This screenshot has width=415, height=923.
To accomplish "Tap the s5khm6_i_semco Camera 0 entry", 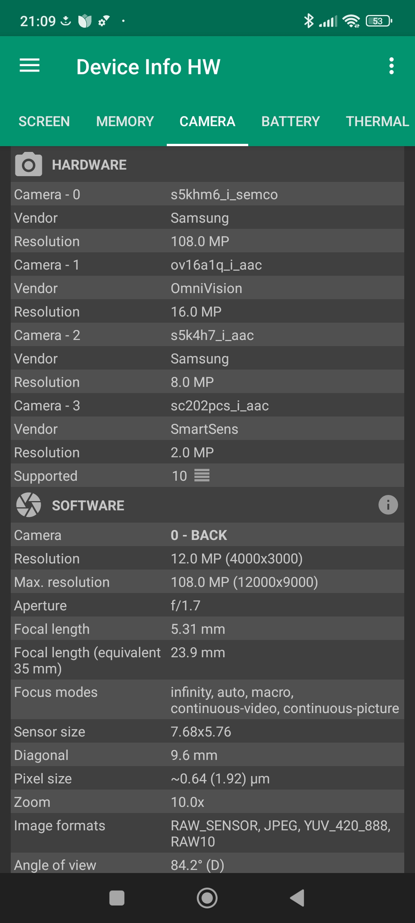I will [224, 195].
